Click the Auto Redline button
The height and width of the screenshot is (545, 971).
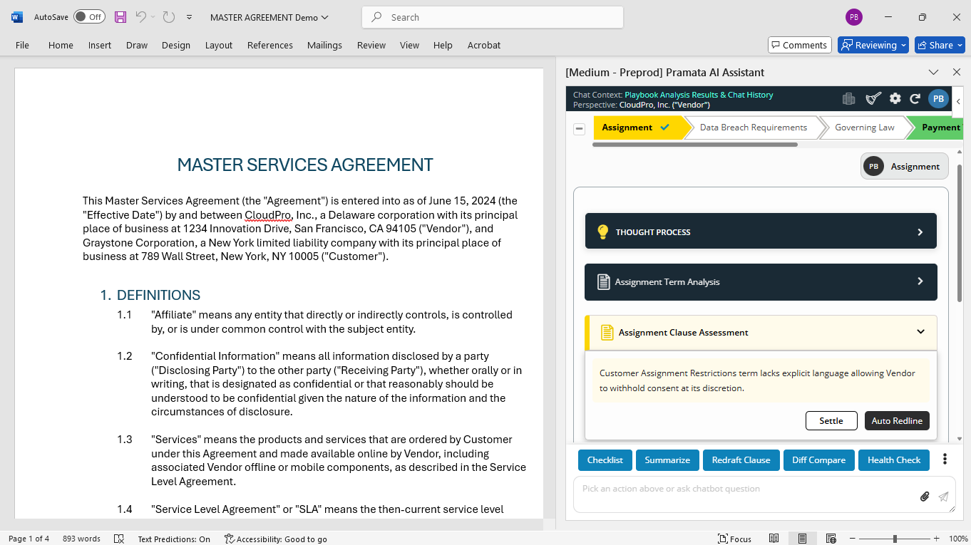pyautogui.click(x=897, y=420)
